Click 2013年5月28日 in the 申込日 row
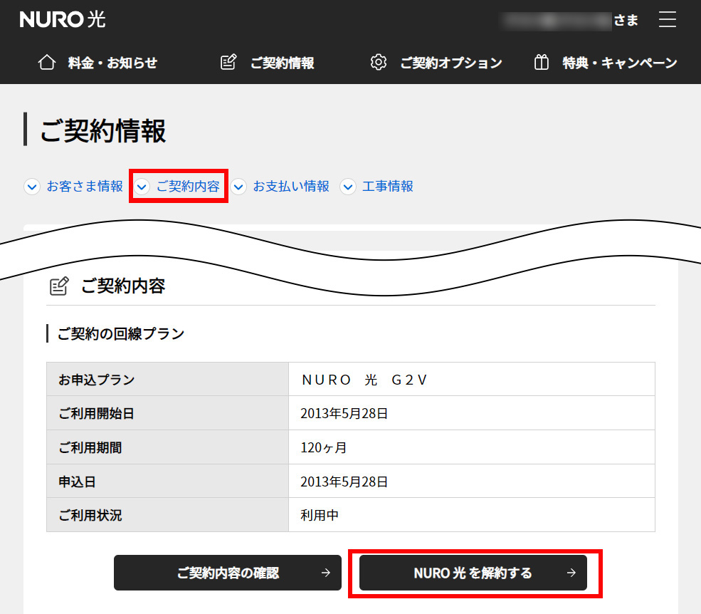This screenshot has width=701, height=614. click(344, 482)
